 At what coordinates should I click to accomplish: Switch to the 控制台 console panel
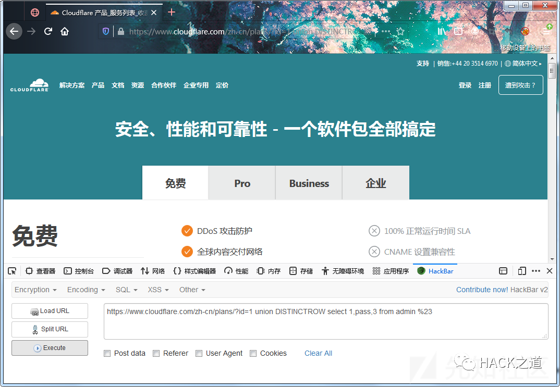[79, 271]
